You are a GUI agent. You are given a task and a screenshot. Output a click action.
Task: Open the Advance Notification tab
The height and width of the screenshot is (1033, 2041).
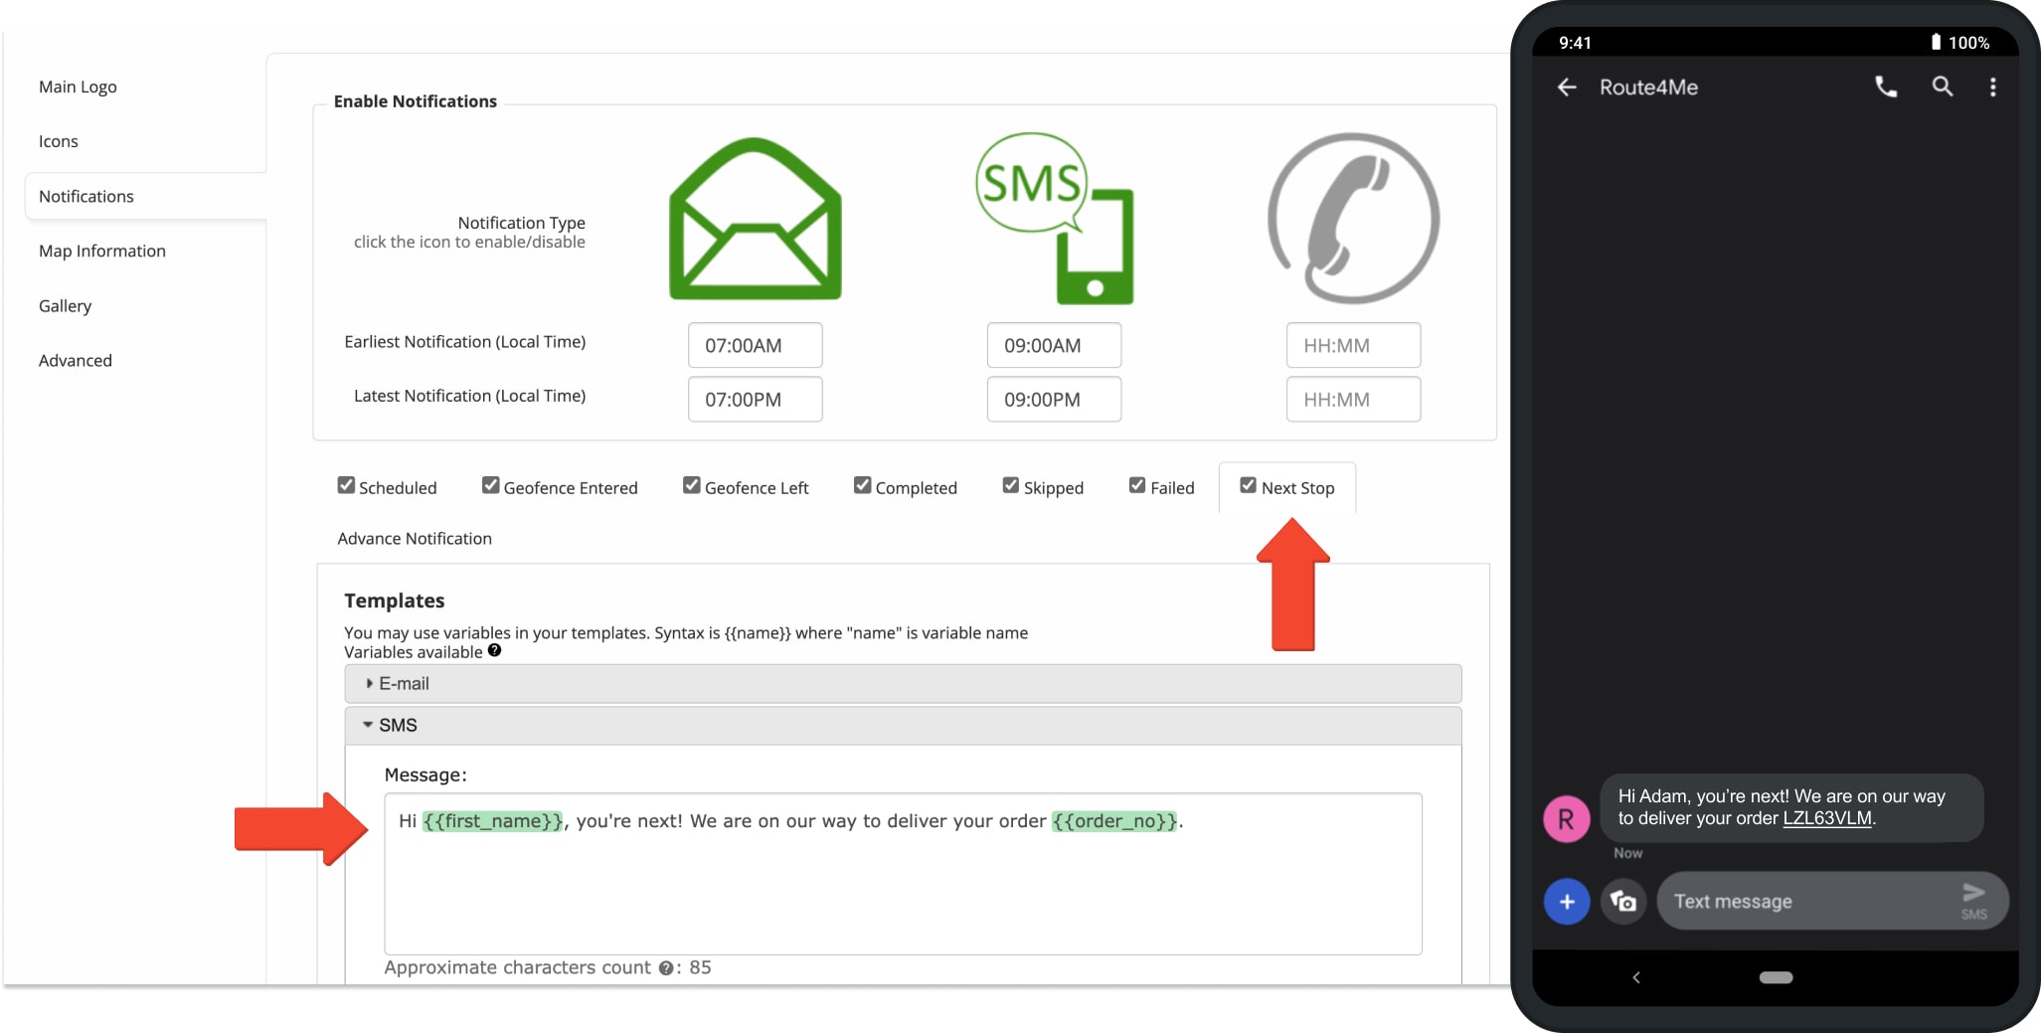coord(415,539)
